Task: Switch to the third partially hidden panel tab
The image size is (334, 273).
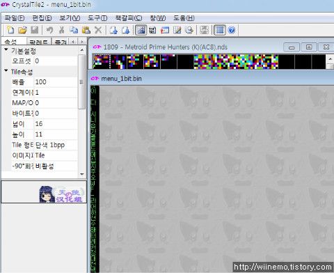Action: (61, 42)
